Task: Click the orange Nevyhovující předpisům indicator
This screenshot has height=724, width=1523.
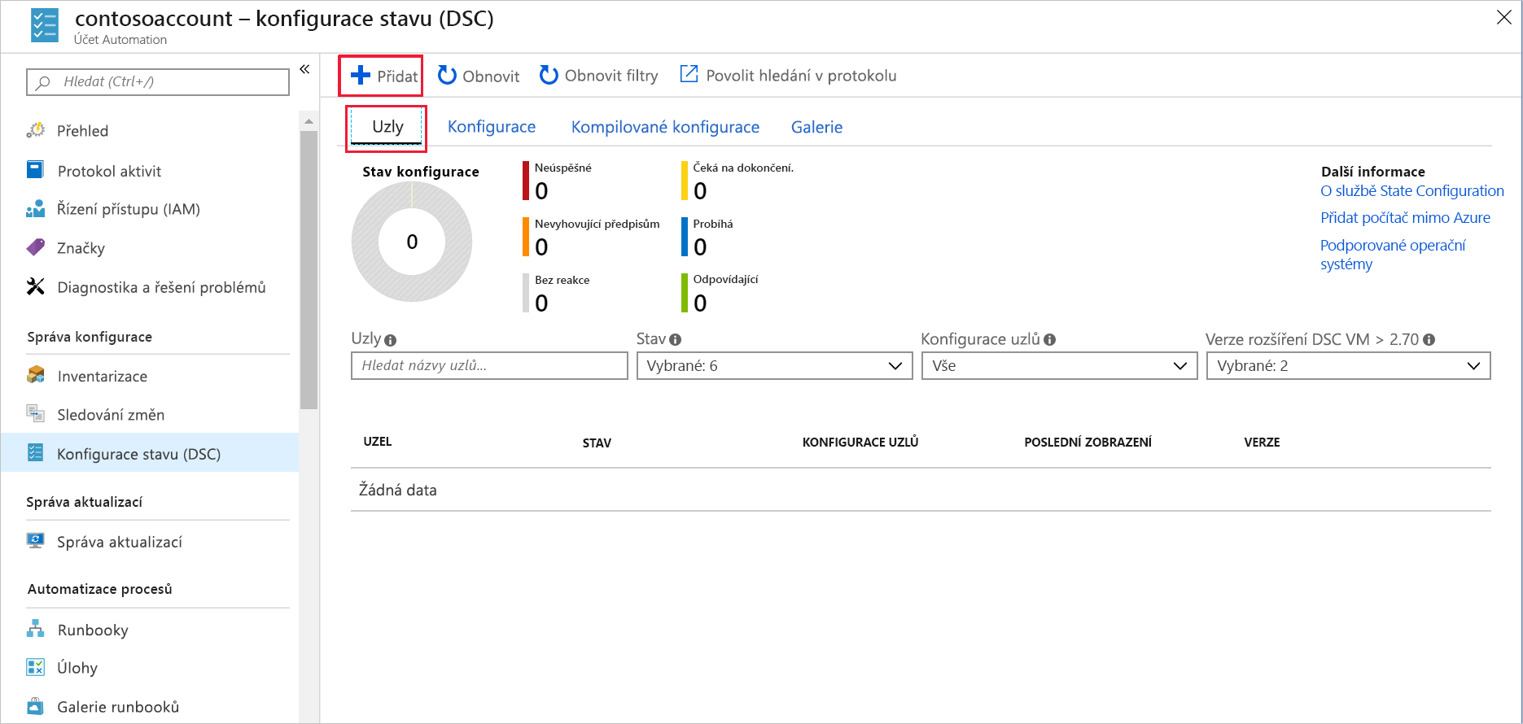Action: (525, 237)
